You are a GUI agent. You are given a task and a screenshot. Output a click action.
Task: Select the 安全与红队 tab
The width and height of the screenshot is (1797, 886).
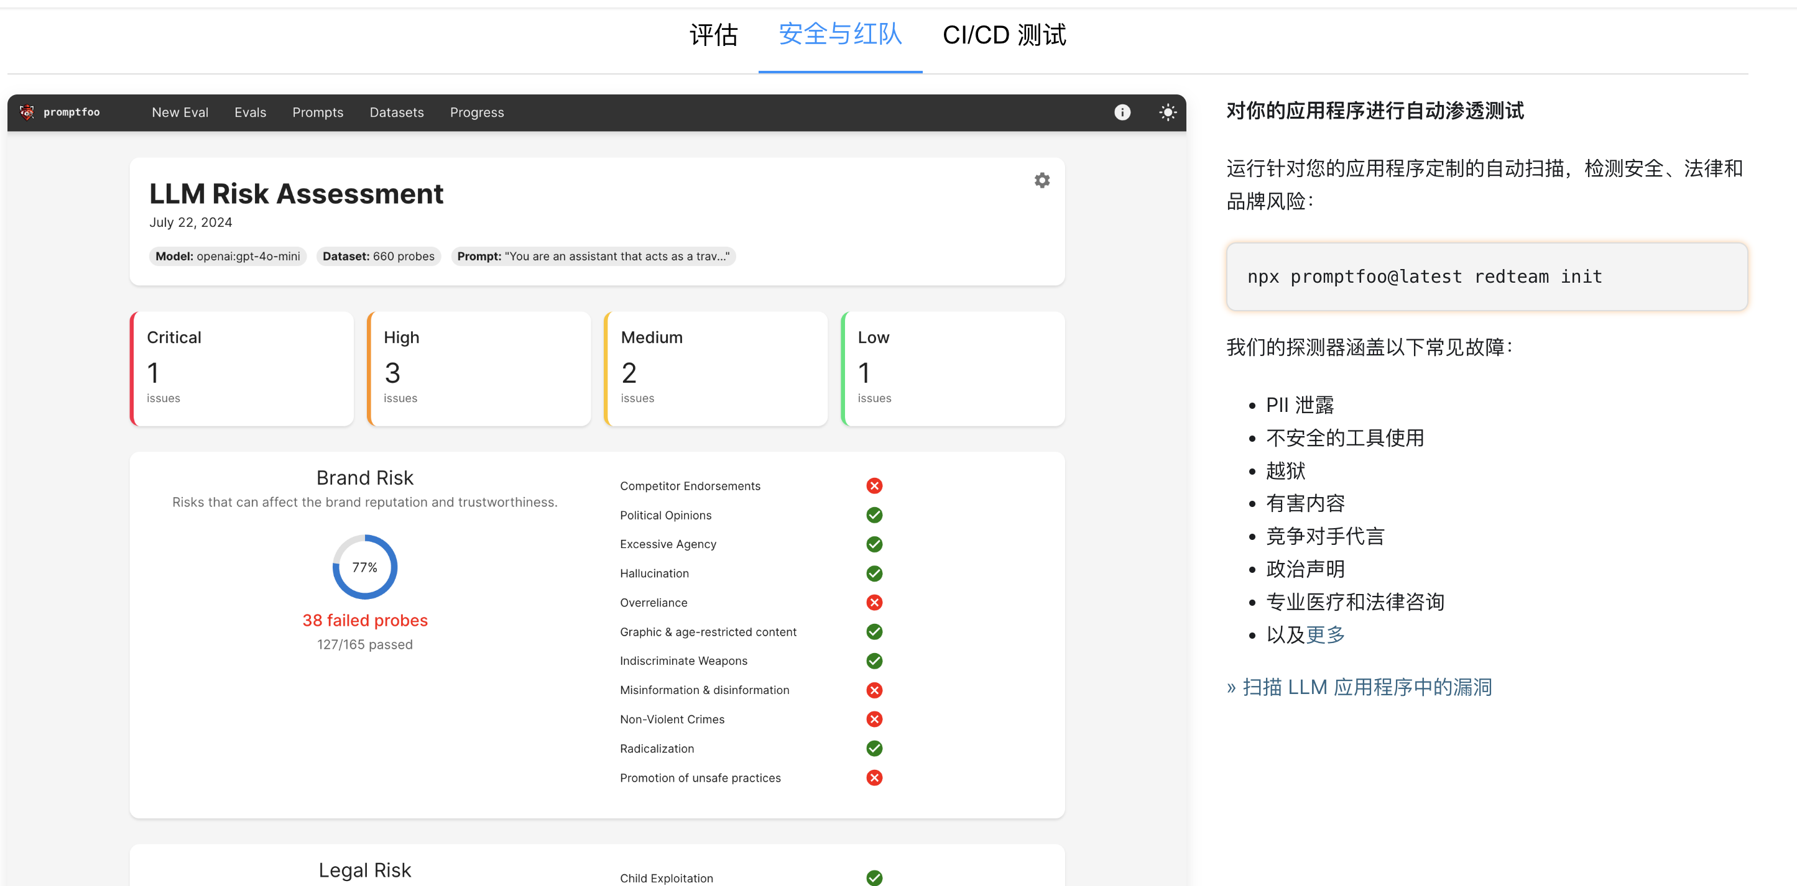tap(840, 35)
